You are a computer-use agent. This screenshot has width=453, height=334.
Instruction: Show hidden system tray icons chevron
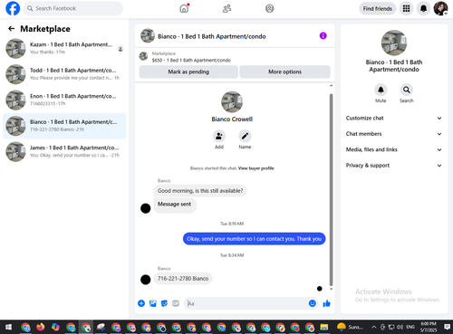click(374, 327)
